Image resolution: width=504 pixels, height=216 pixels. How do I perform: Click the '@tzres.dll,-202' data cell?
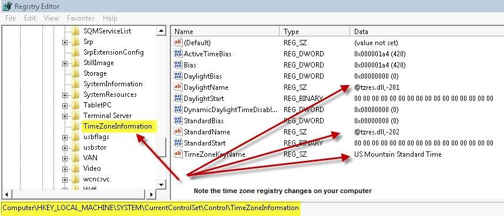(x=377, y=131)
